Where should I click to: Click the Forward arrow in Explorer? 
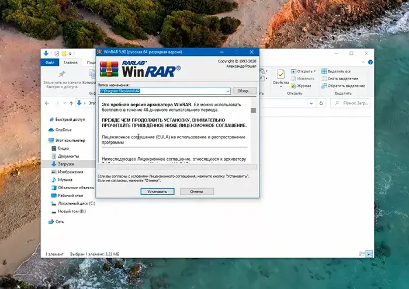[57, 103]
